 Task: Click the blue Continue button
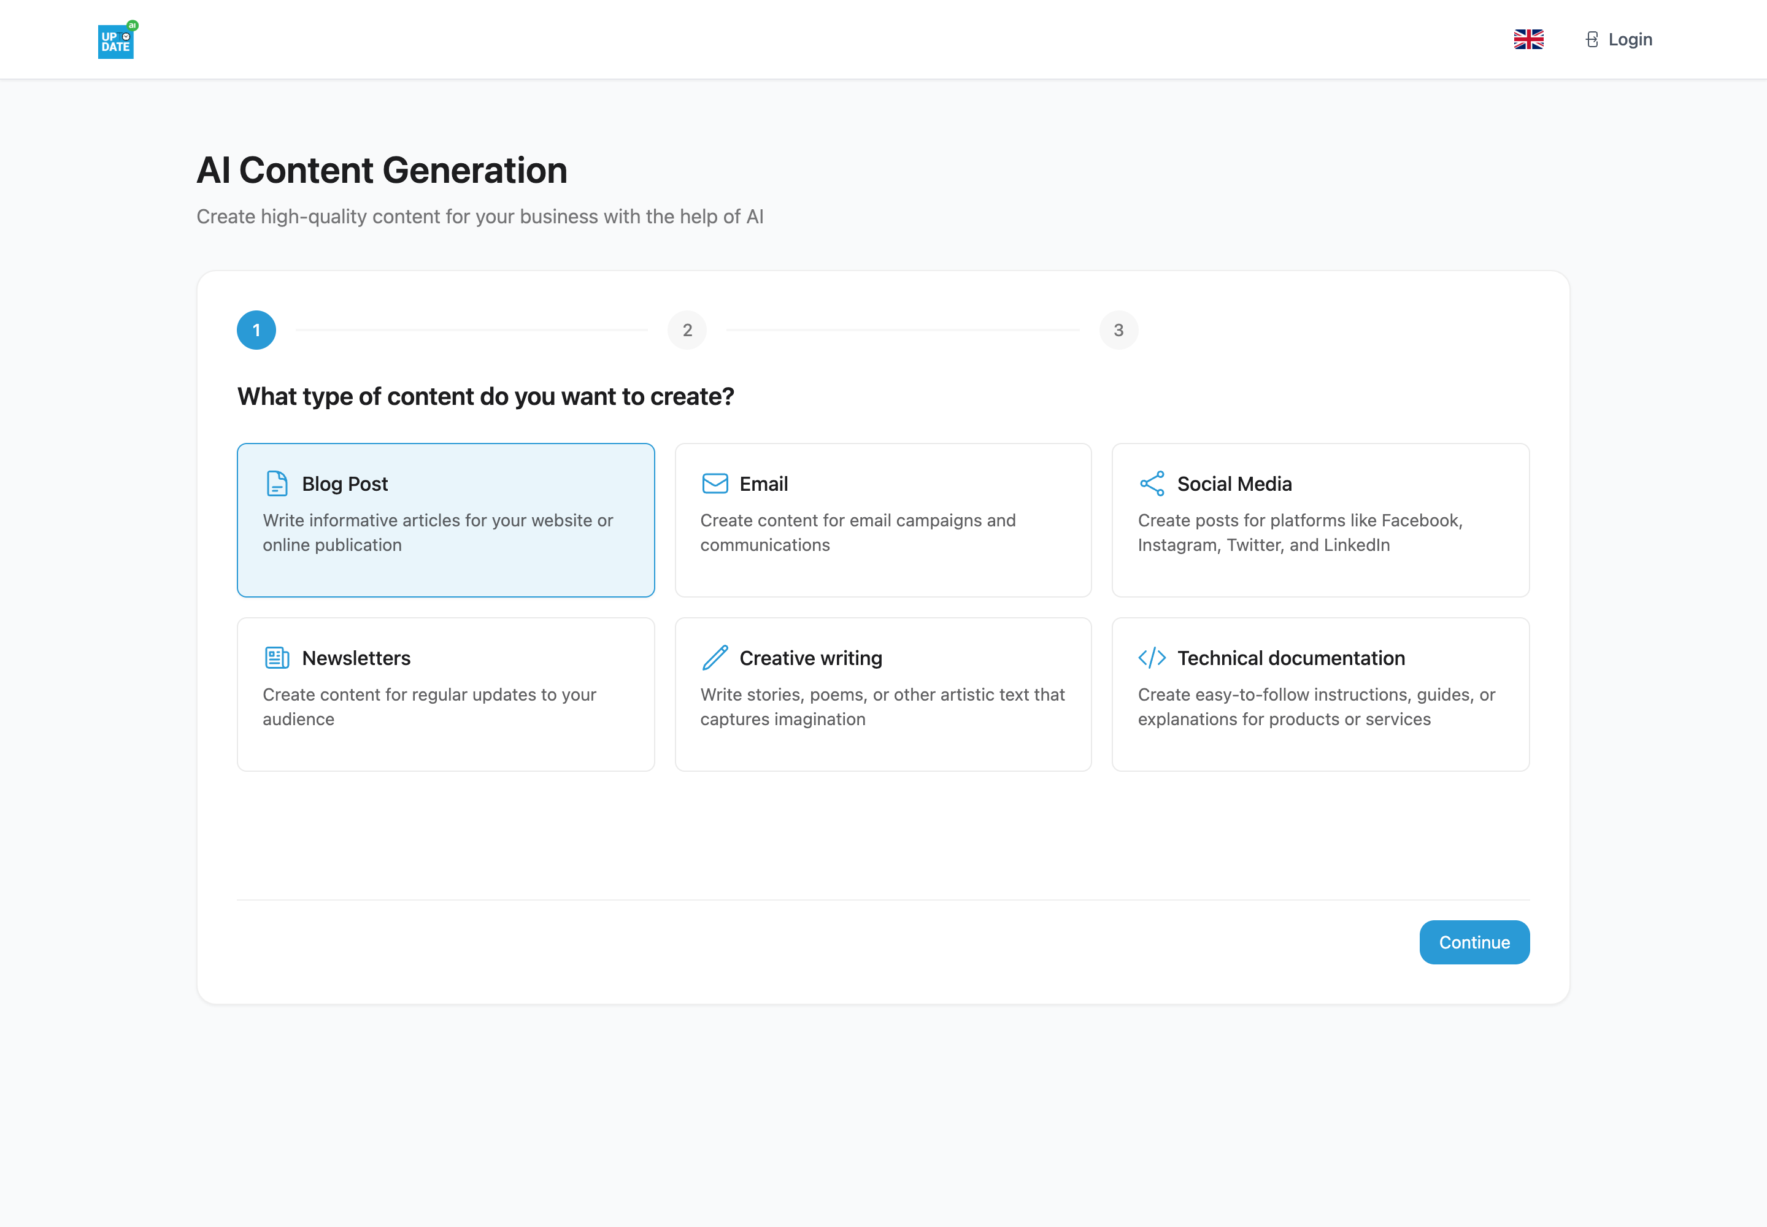tap(1474, 942)
